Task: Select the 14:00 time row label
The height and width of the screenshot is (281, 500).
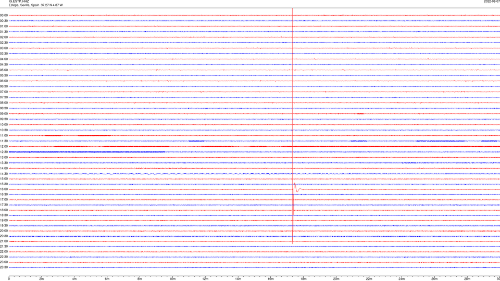Action: [4, 168]
